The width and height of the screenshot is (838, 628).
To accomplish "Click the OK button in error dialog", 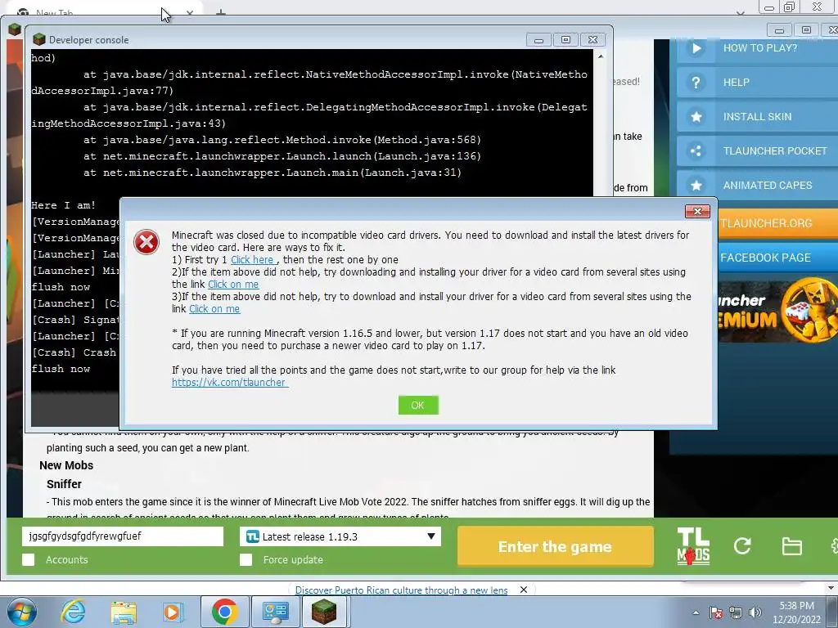I will click(x=418, y=406).
